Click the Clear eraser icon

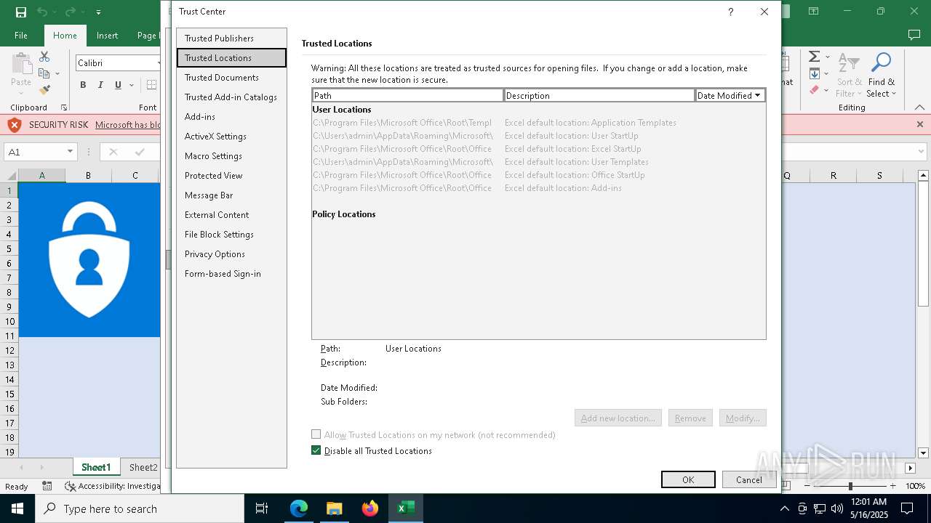click(x=815, y=90)
